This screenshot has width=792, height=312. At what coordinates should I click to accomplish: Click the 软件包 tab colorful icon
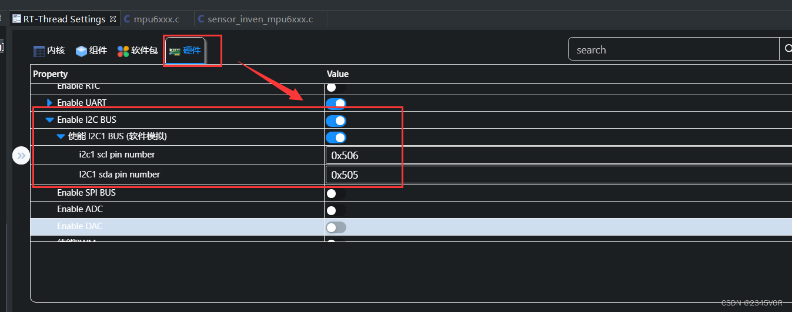(123, 51)
